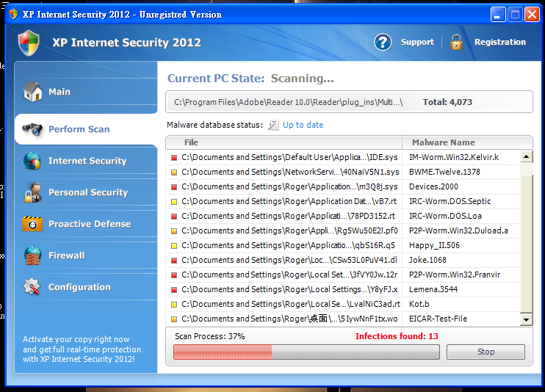Select the P2P-Worm.Win32.Franvir entry
This screenshot has width=545, height=392.
pyautogui.click(x=455, y=275)
